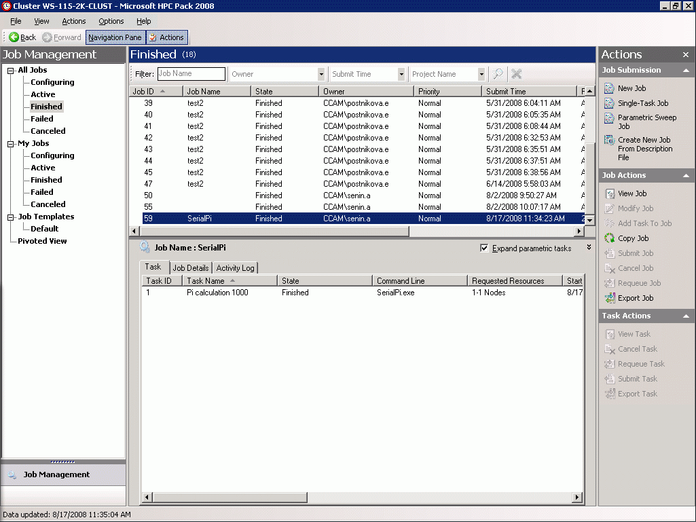
Task: Open the Submit Time filter dropdown
Action: [401, 74]
